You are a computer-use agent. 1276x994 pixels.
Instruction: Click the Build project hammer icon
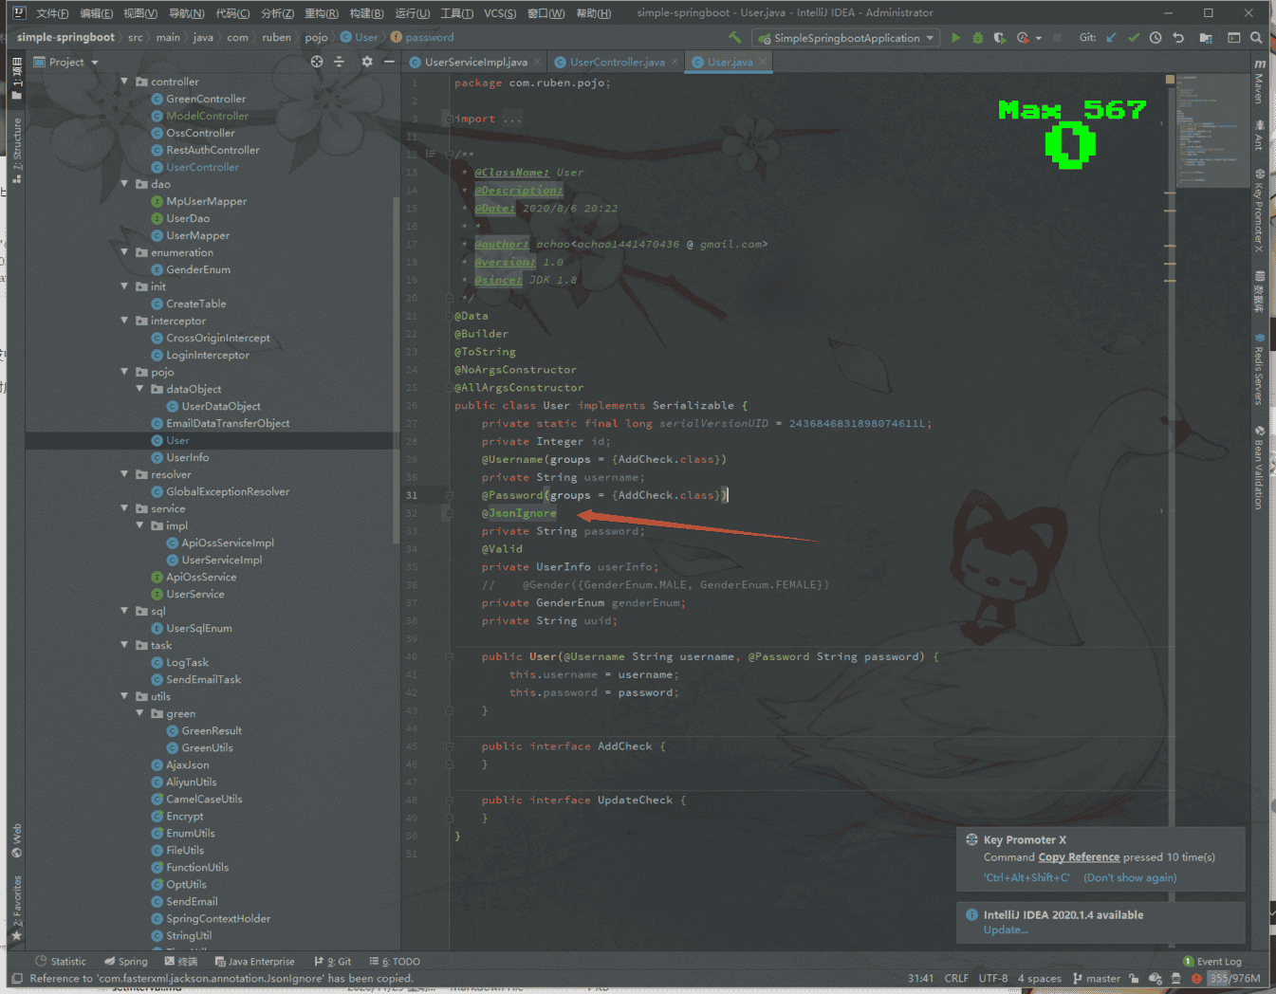point(734,38)
